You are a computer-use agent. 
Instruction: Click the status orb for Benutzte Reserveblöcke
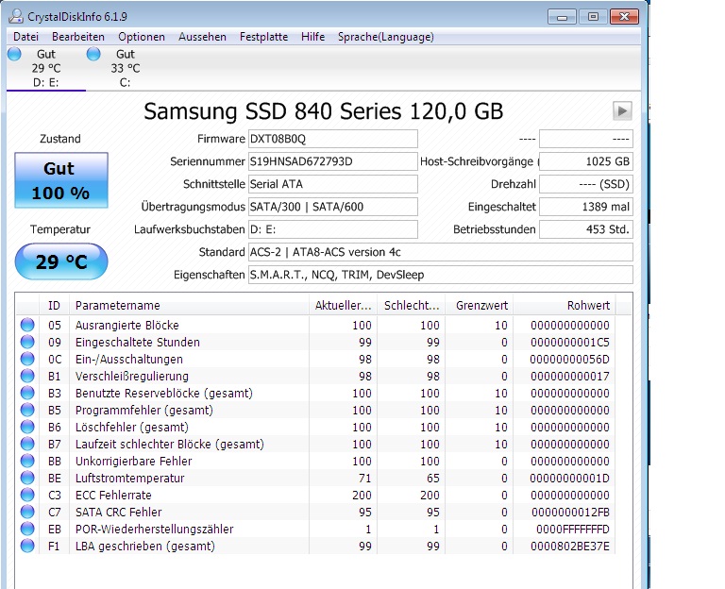coord(27,393)
